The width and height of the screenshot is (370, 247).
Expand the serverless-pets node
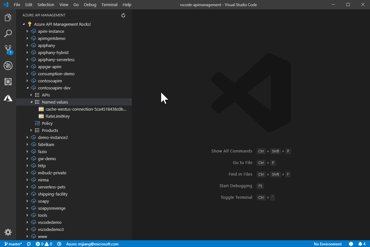(x=27, y=187)
